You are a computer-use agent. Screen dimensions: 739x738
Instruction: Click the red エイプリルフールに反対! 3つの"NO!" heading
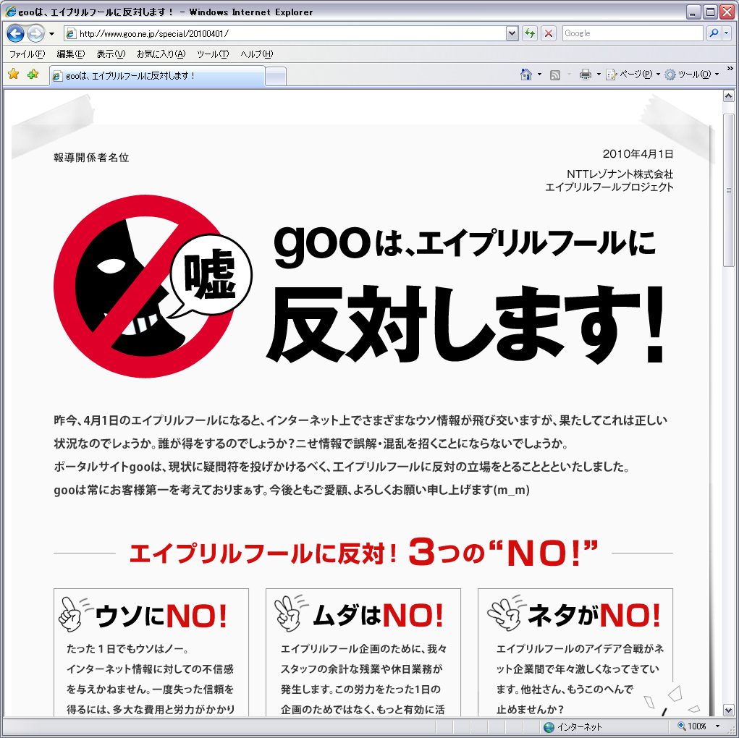(x=363, y=552)
